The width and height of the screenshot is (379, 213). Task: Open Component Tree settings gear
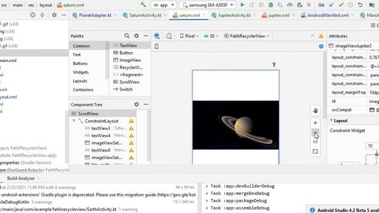[x=137, y=104]
